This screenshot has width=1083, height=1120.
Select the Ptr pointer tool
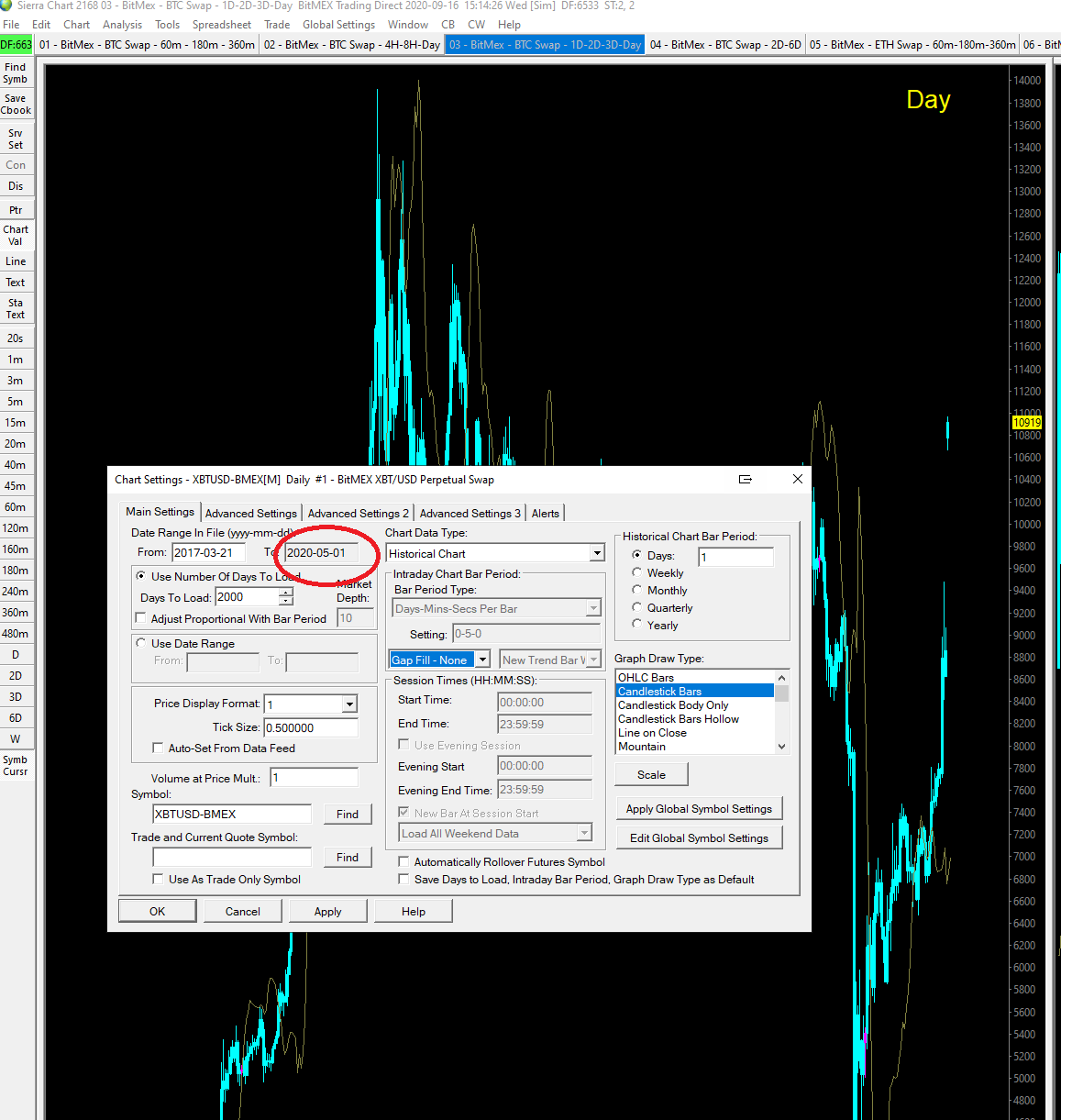(x=16, y=210)
